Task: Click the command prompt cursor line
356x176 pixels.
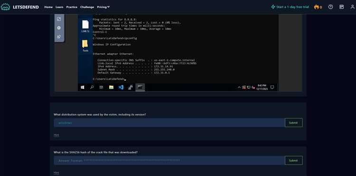Action: tap(109, 79)
